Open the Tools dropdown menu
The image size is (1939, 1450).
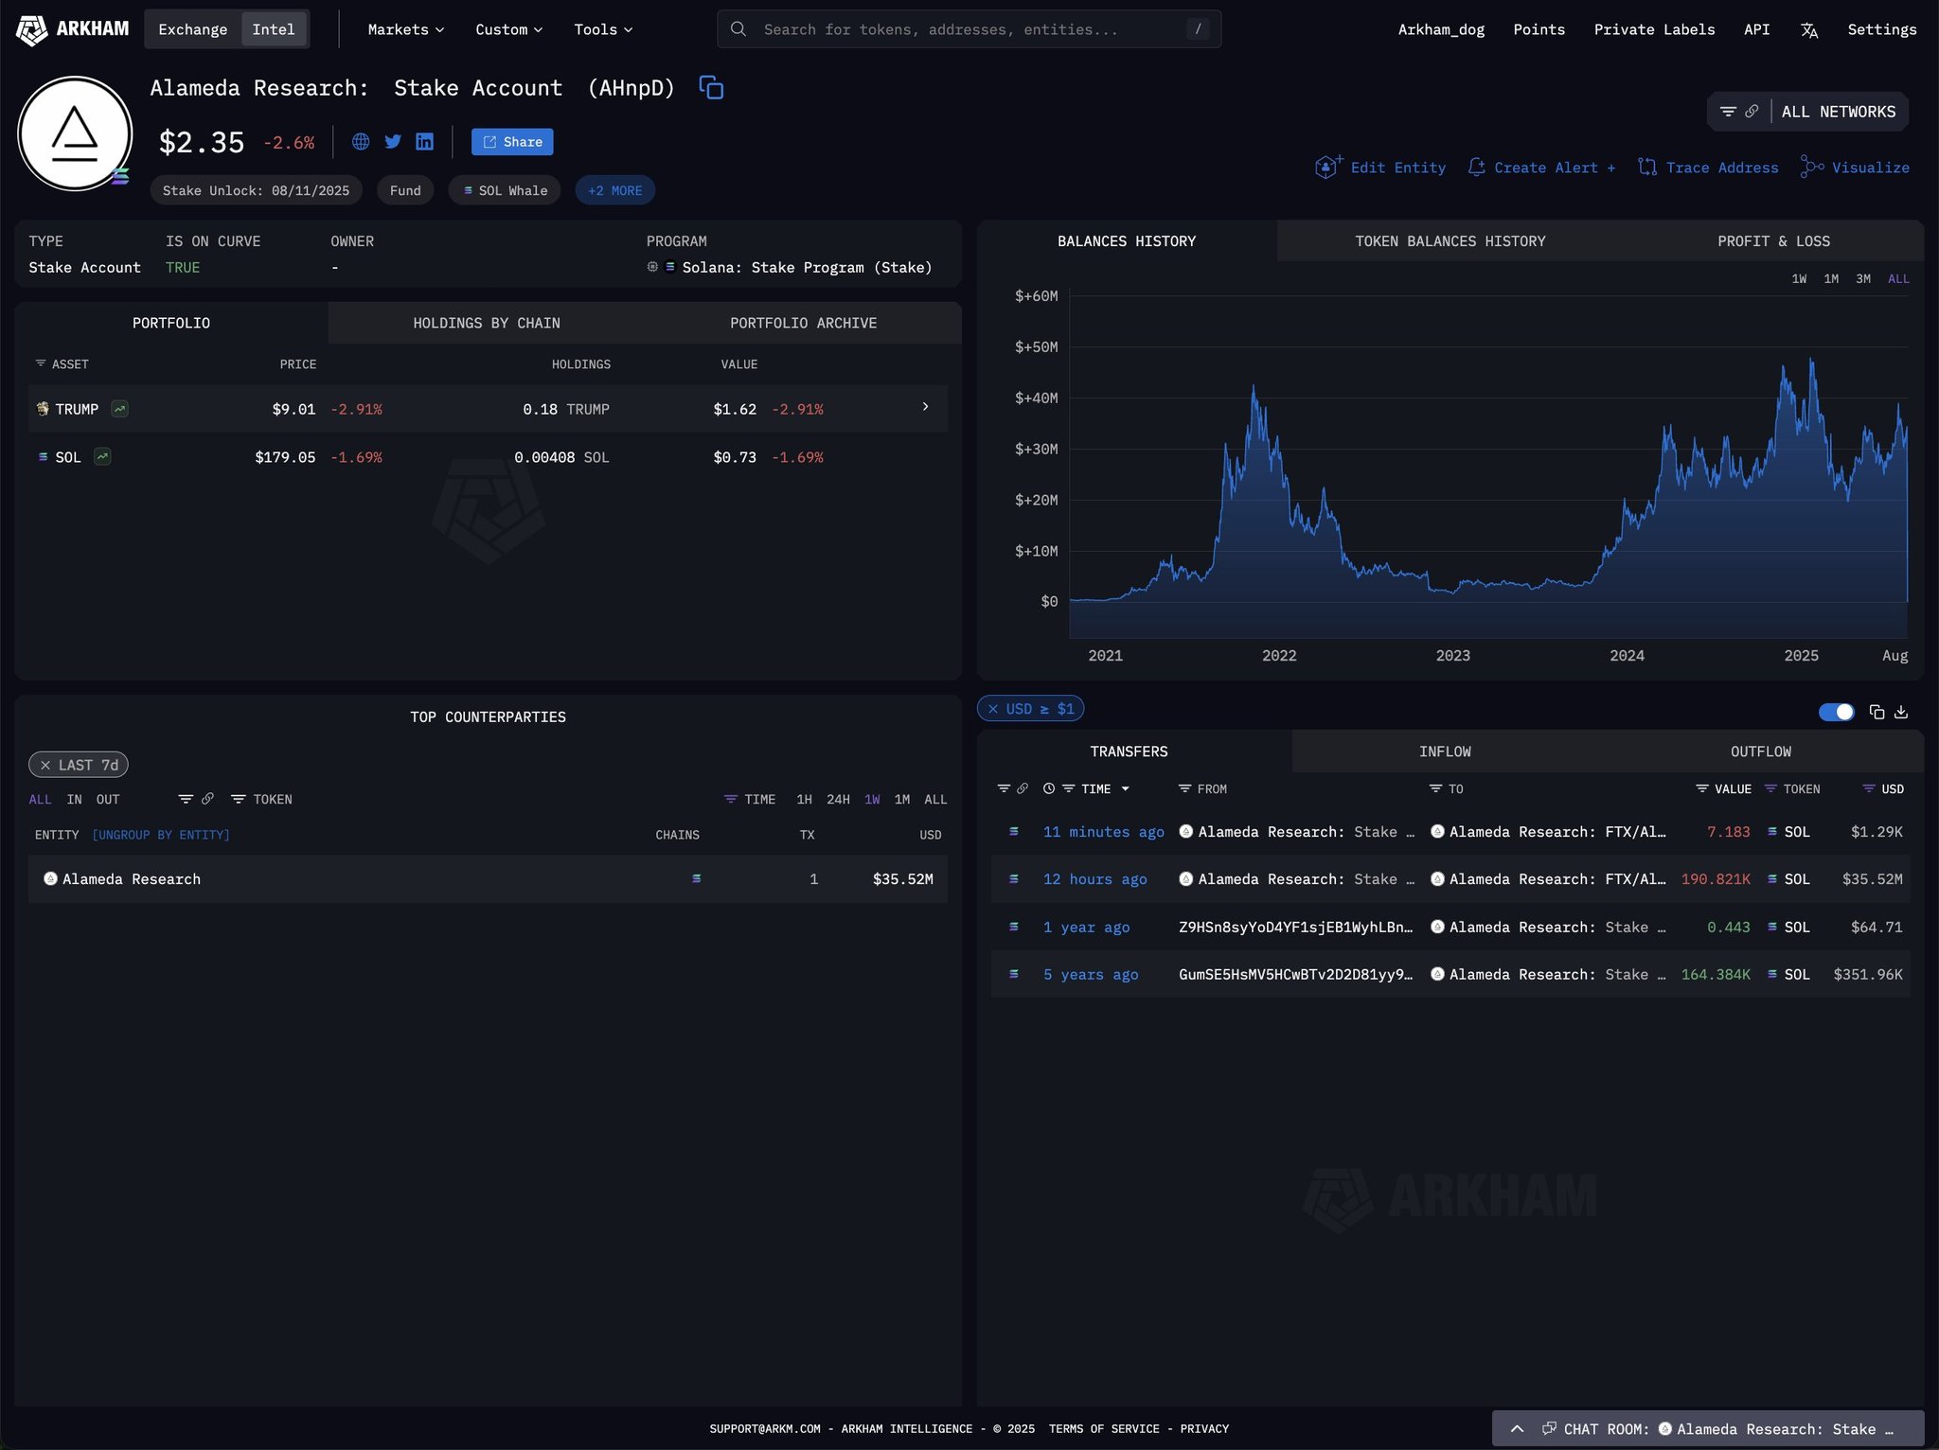coord(603,29)
